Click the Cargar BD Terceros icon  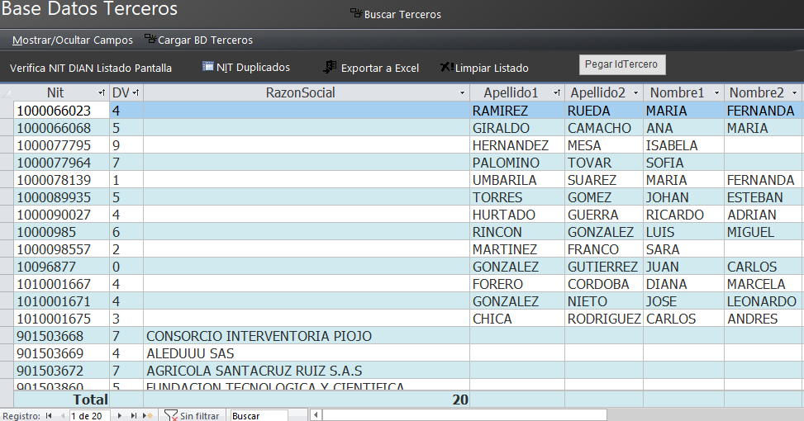tap(150, 39)
